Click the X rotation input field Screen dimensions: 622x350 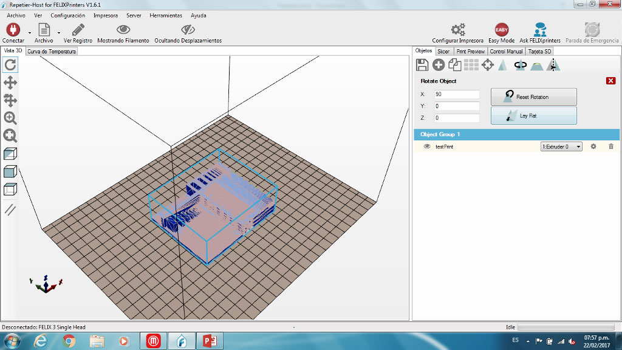(457, 94)
